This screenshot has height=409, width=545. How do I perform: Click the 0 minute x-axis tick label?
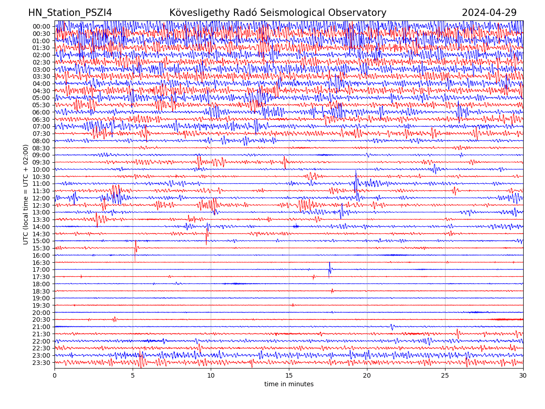[54, 376]
